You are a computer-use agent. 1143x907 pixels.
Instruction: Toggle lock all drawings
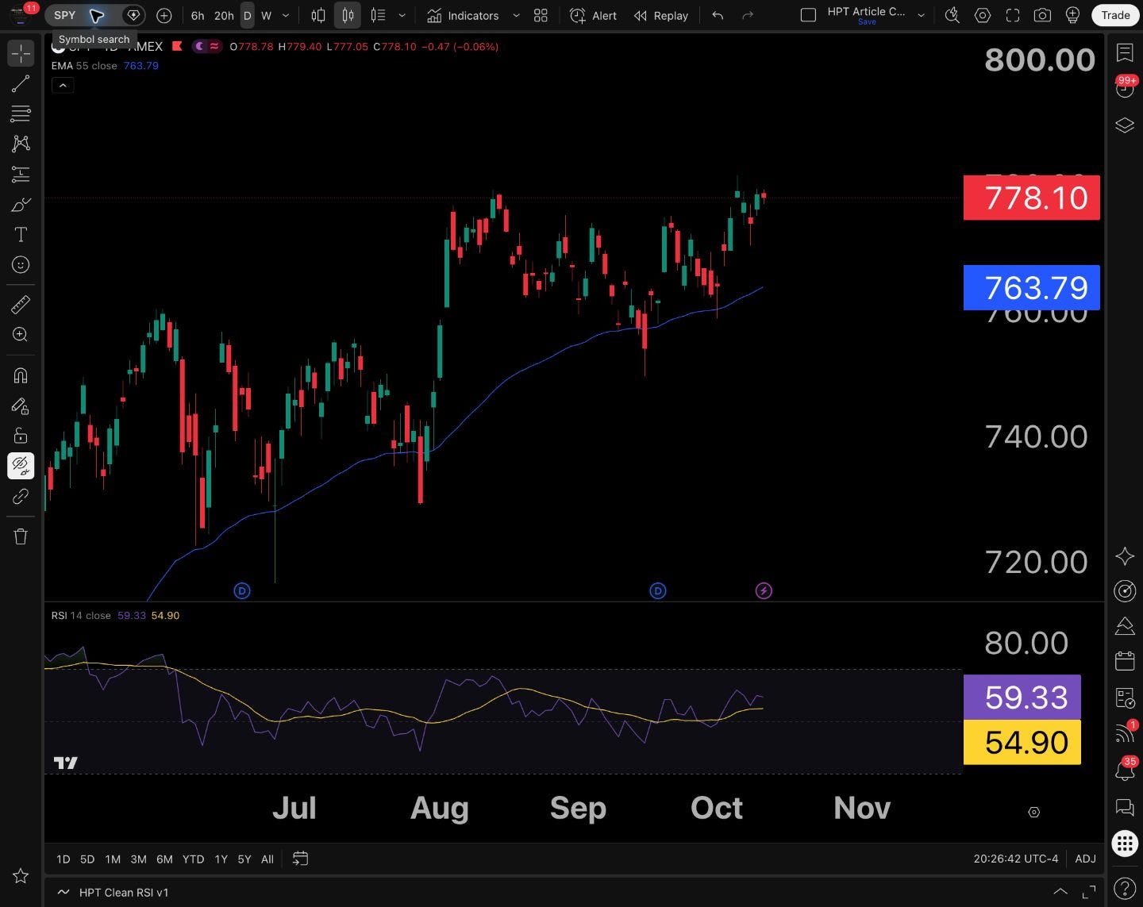coord(21,436)
